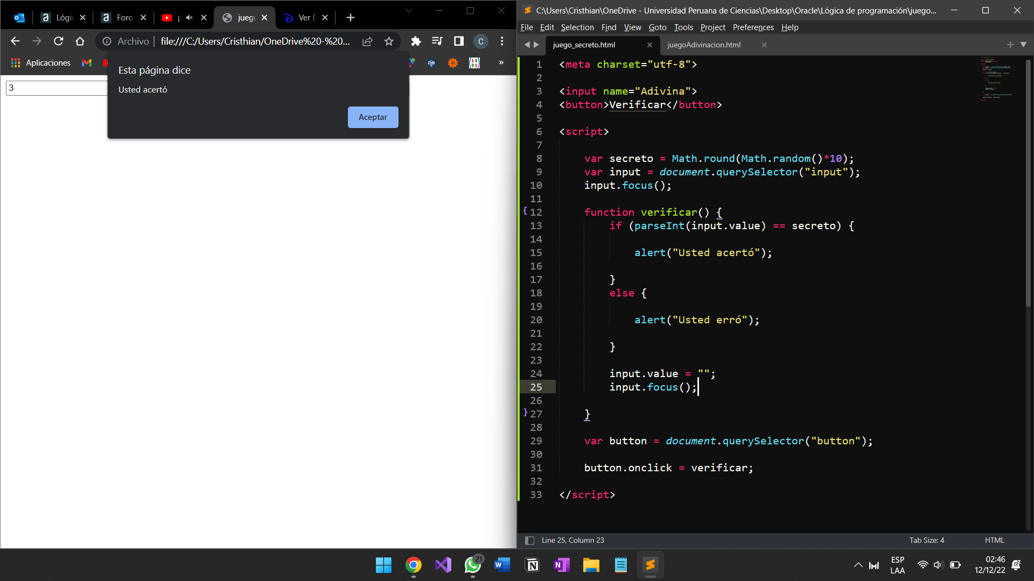
Task: Open the File menu in Sublime Text
Action: pyautogui.click(x=527, y=27)
